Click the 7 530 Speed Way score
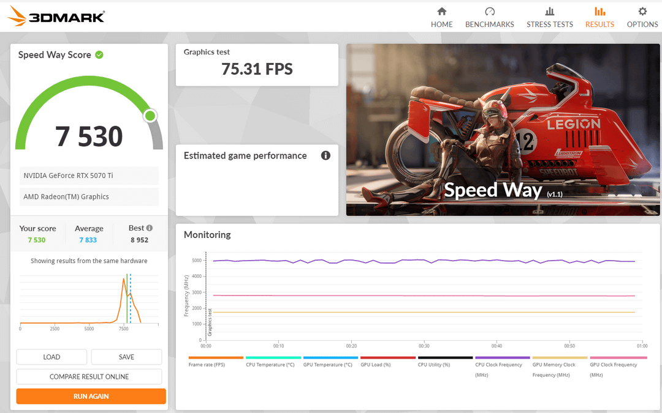662x413 pixels. tap(89, 136)
